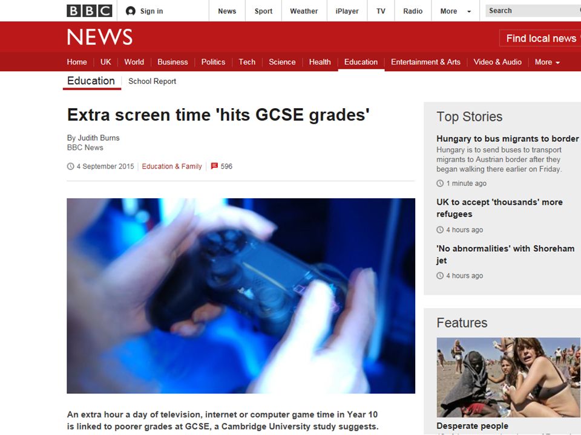Viewport: 581px width, 435px height.
Task: Click the clock icon beside 4 September 2015
Action: 70,167
